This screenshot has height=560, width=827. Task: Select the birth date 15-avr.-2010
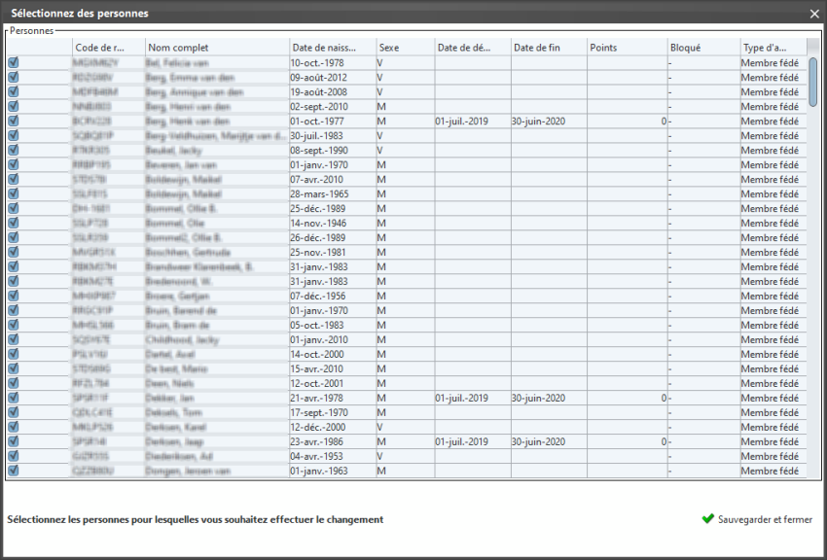point(333,368)
